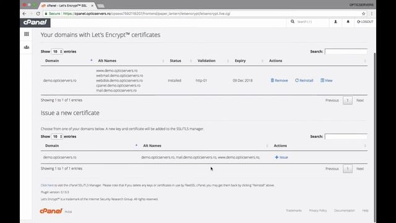Click Next in issue table pagination
The height and width of the screenshot is (223, 396).
point(360,168)
